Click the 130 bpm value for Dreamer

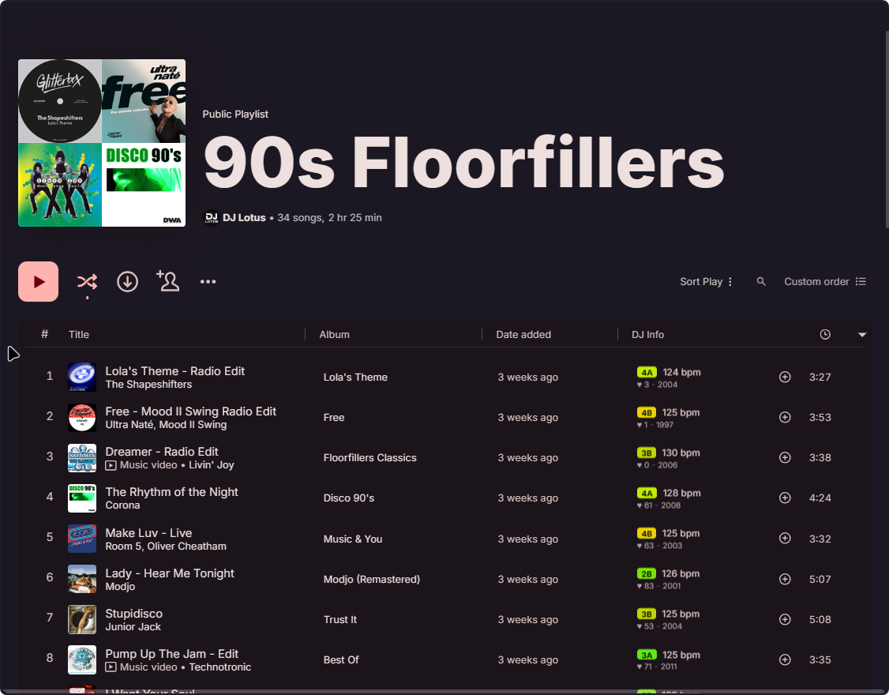681,453
